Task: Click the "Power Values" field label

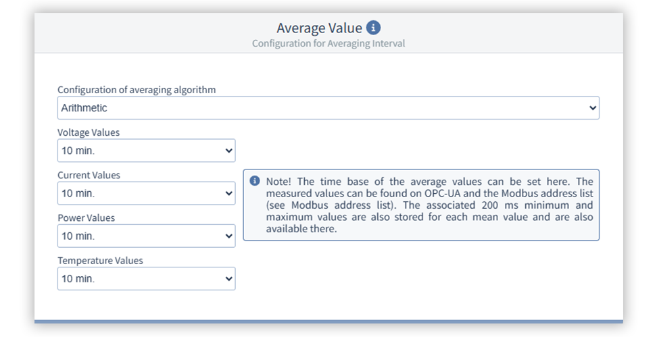Action: click(86, 218)
